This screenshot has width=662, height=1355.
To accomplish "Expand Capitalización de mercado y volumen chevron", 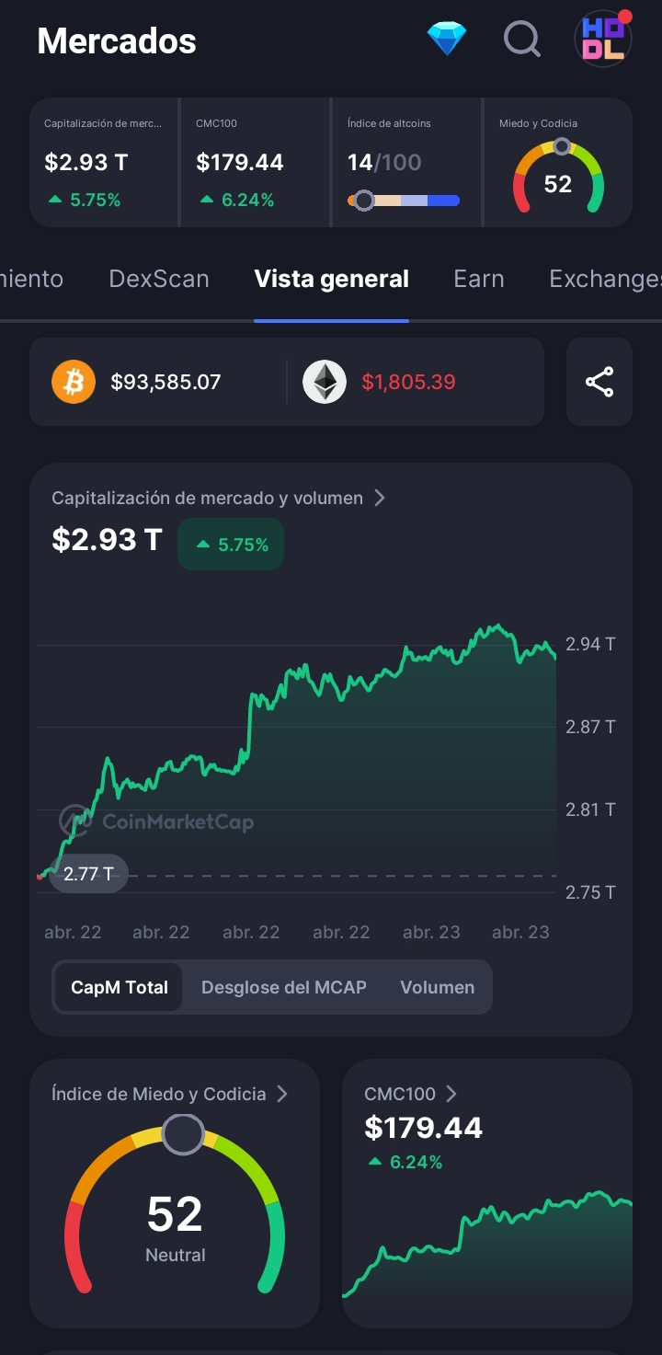I will click(x=380, y=498).
